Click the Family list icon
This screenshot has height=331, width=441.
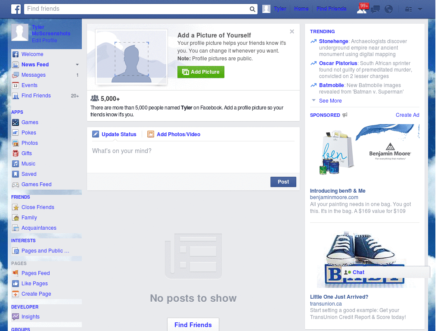point(16,218)
